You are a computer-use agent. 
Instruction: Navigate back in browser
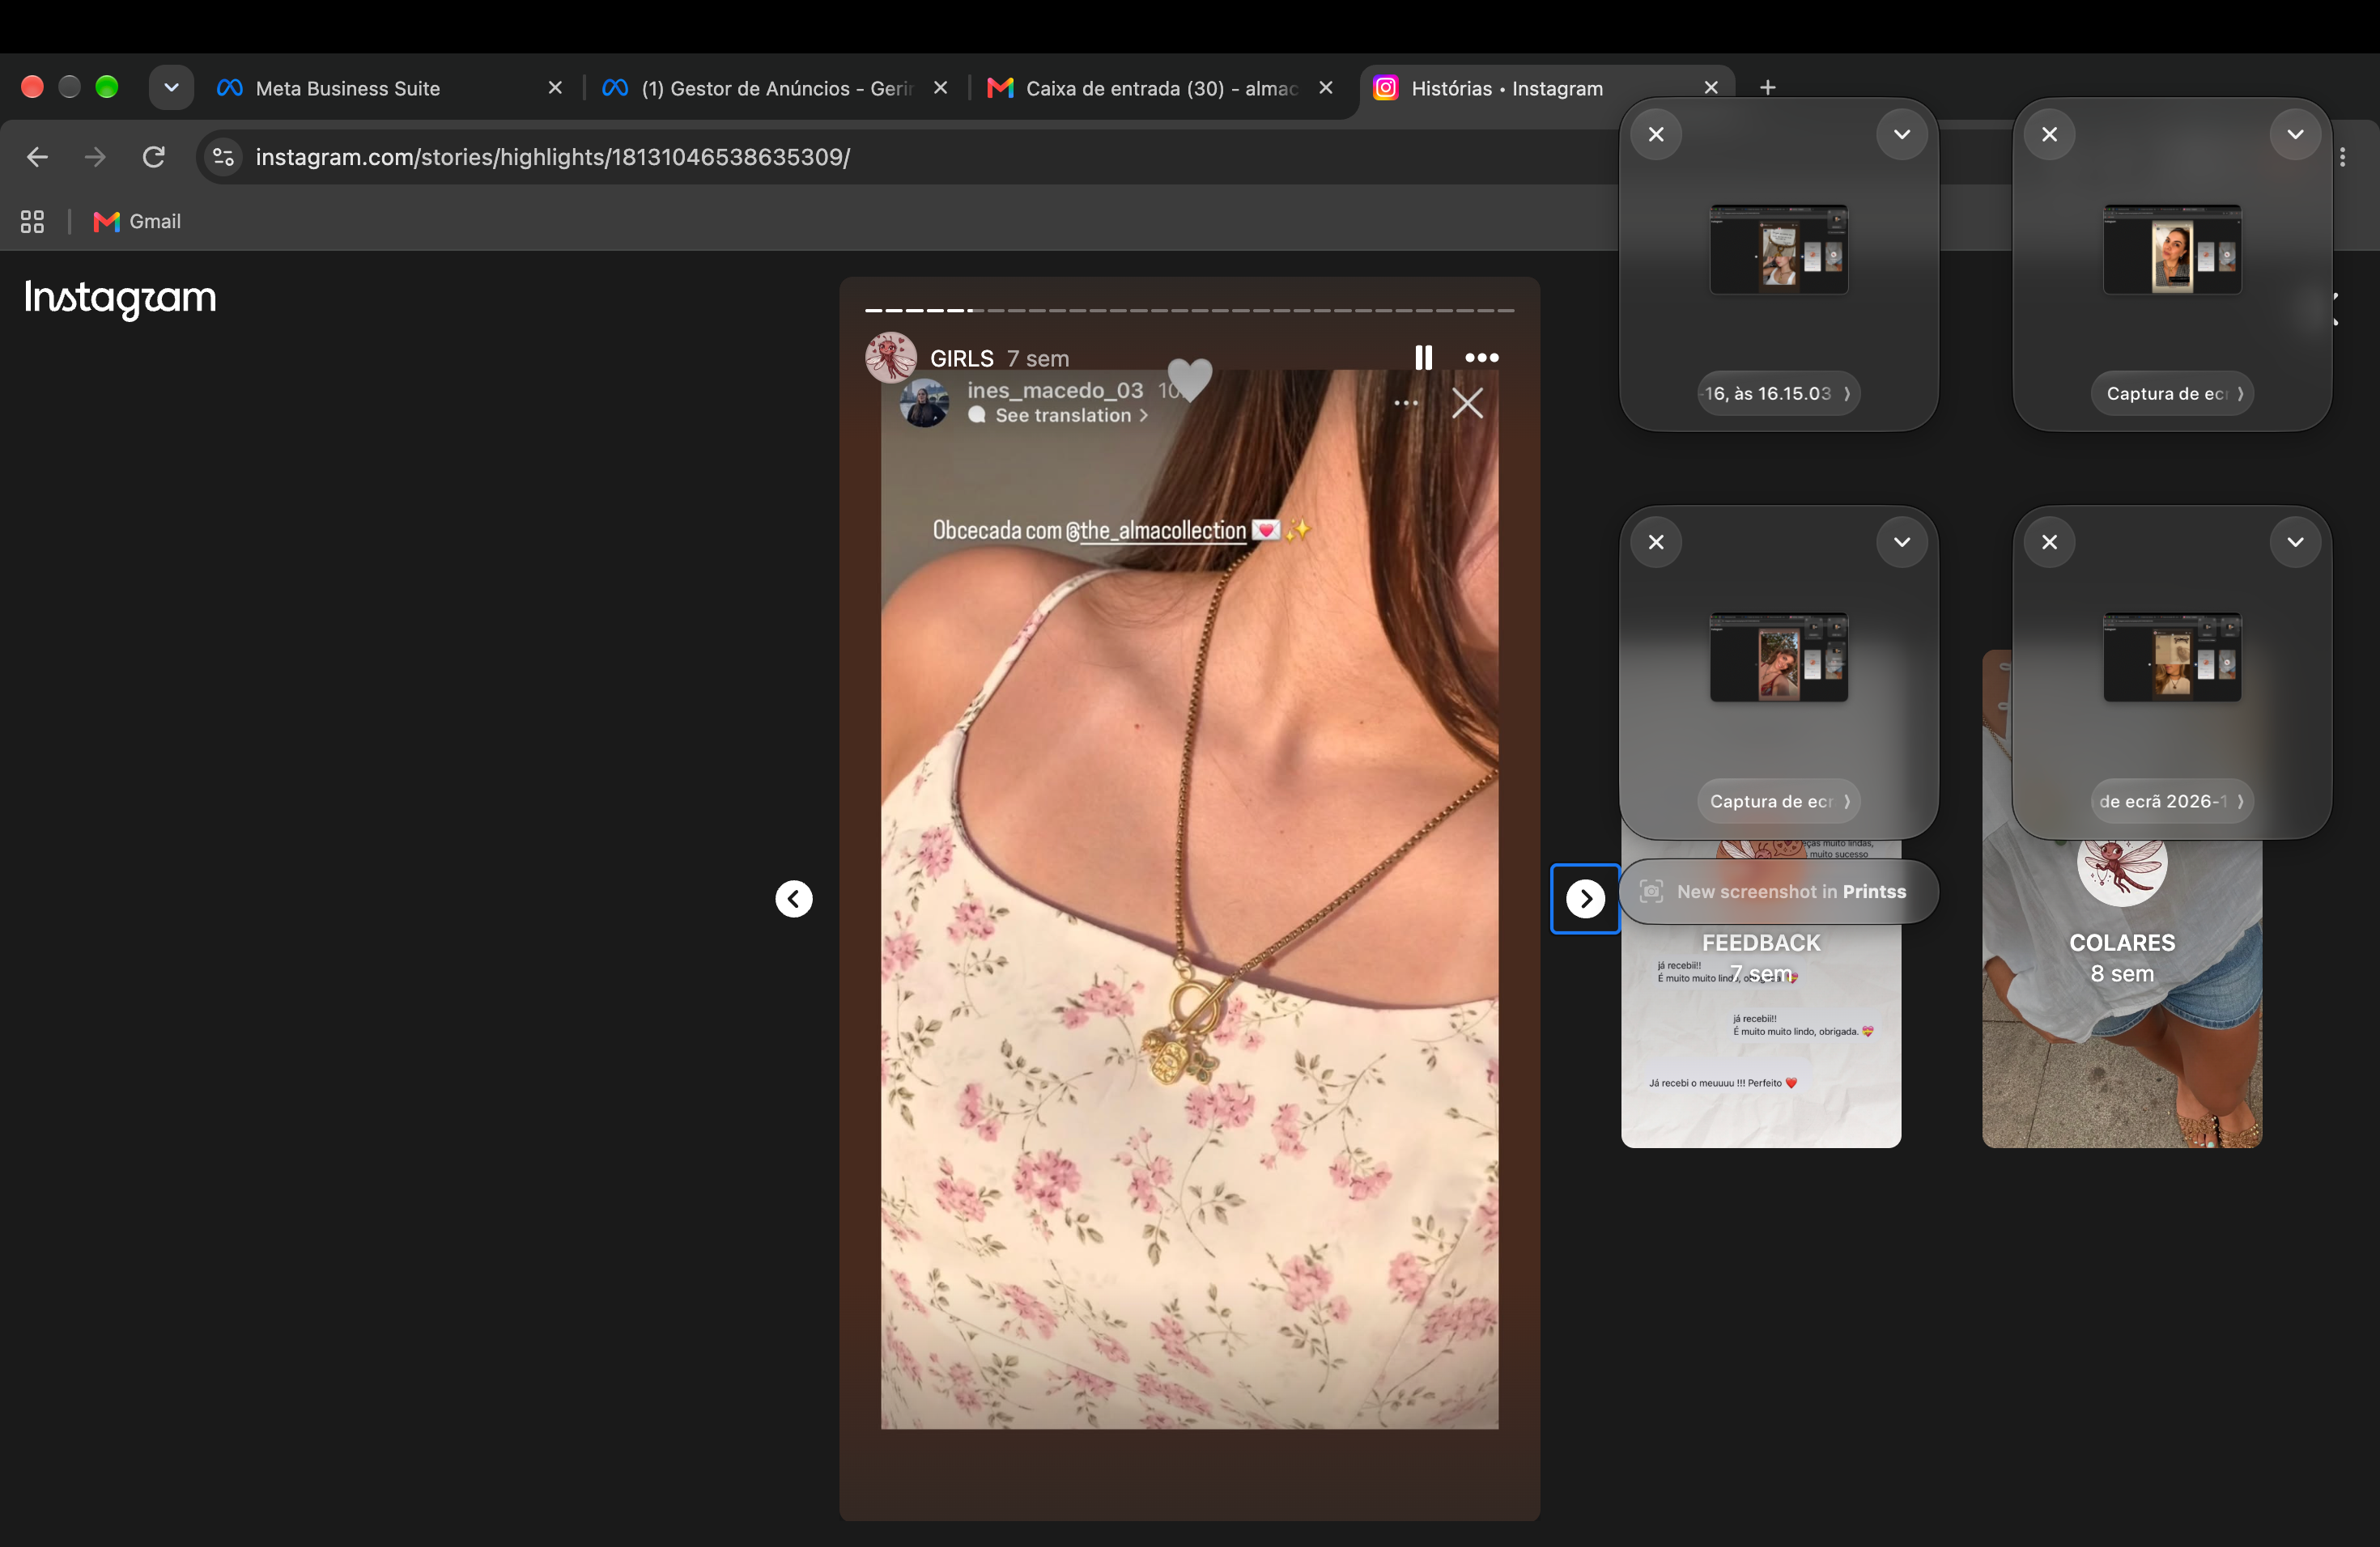point(37,157)
